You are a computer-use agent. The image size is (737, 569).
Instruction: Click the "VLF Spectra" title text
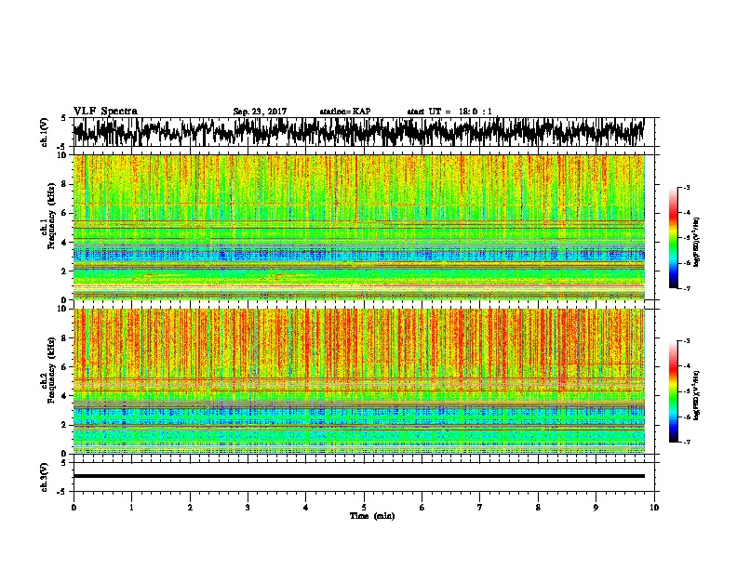pos(105,111)
